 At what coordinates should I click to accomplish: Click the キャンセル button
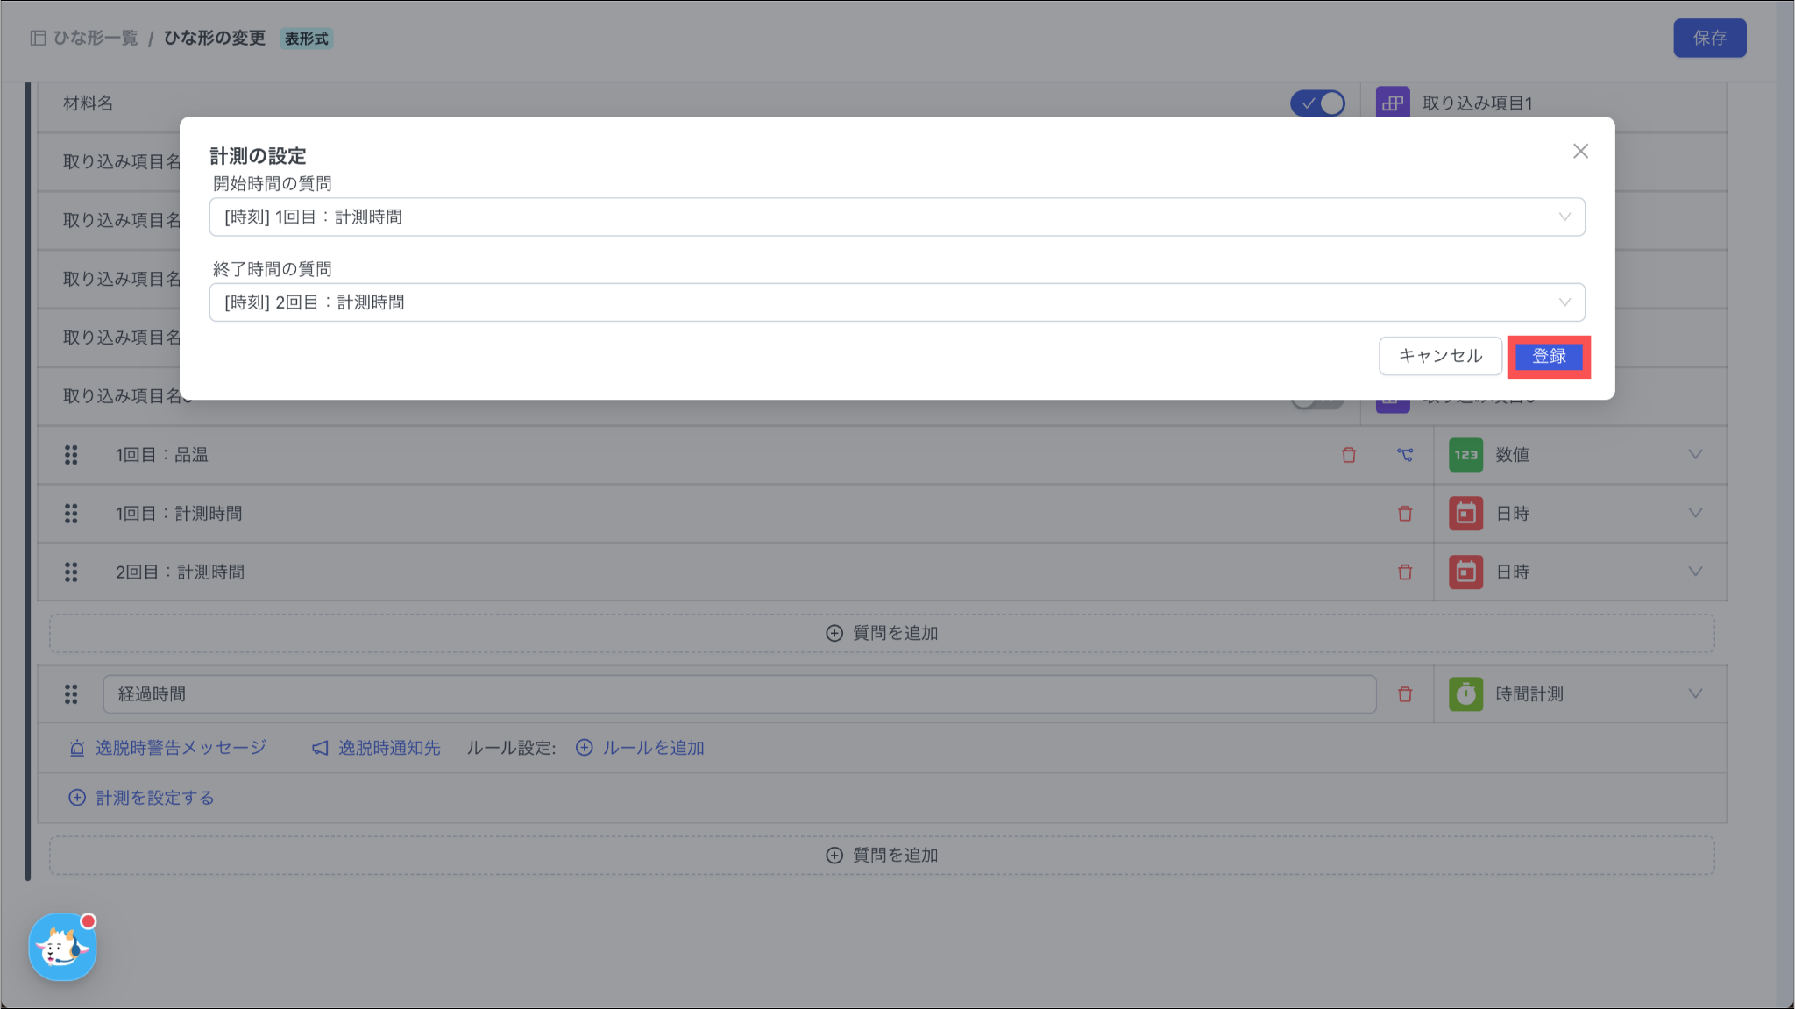tap(1440, 356)
